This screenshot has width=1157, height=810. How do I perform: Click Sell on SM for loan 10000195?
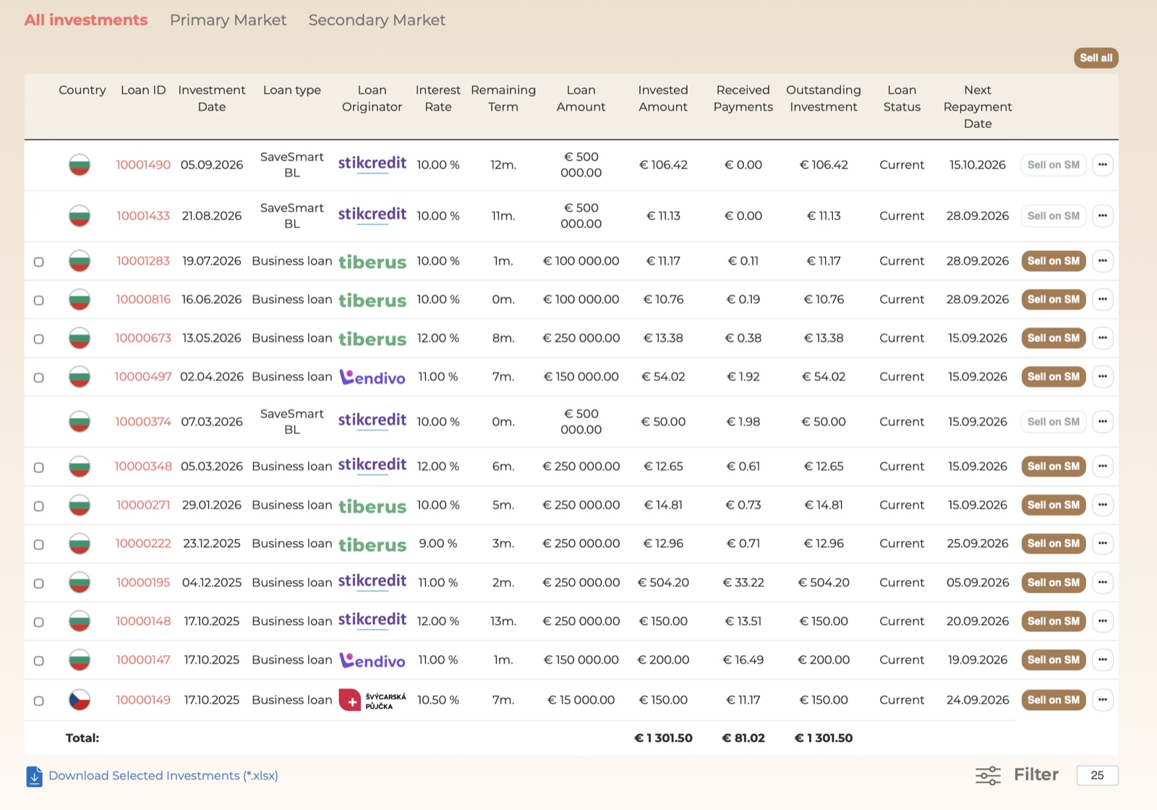click(x=1054, y=582)
